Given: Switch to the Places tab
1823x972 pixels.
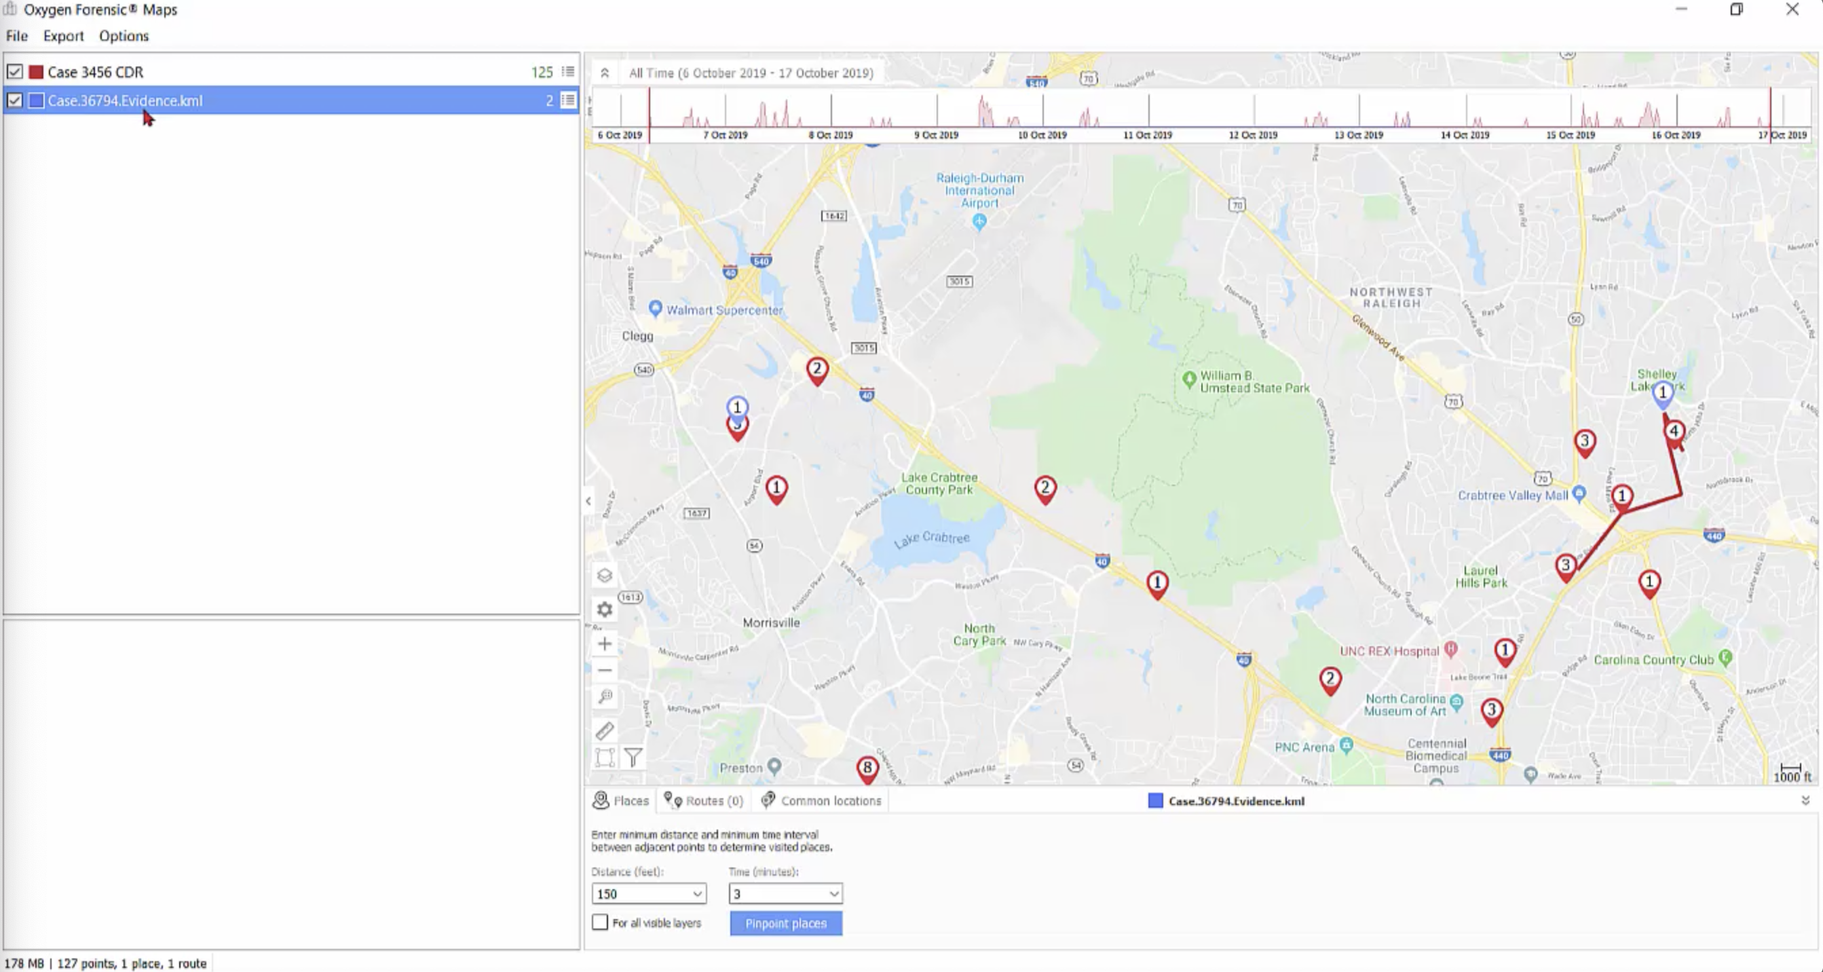Looking at the screenshot, I should coord(621,801).
